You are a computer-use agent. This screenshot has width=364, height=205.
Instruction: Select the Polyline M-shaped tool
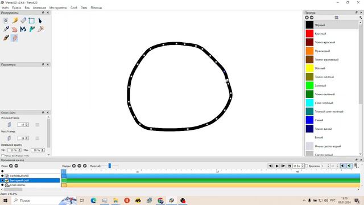point(23,29)
